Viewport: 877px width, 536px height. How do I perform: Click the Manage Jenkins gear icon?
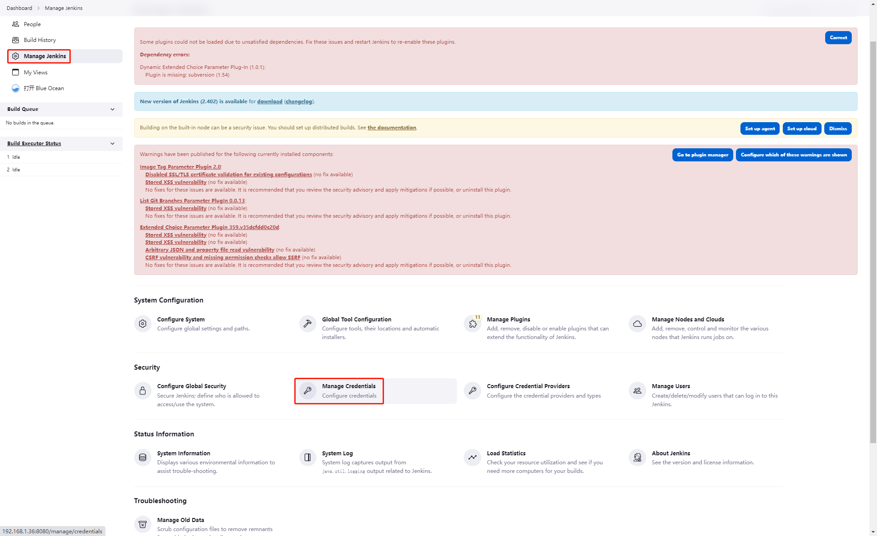click(x=15, y=56)
